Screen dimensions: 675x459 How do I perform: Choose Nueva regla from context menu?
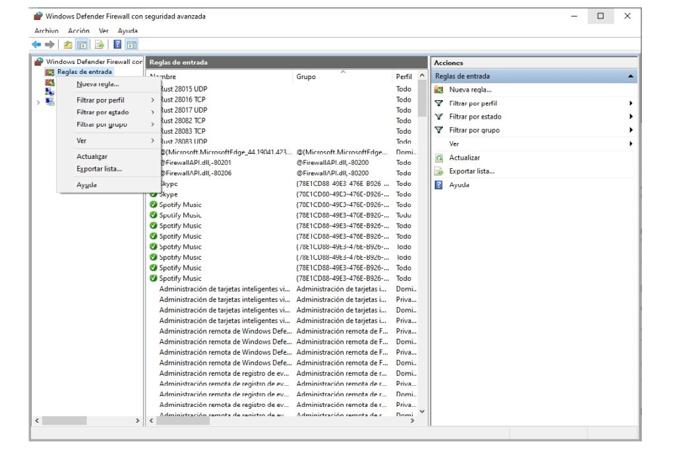pyautogui.click(x=98, y=84)
